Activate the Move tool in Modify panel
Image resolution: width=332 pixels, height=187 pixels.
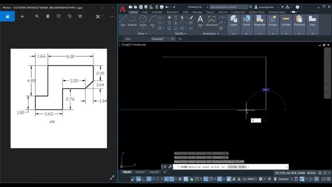tap(170, 18)
